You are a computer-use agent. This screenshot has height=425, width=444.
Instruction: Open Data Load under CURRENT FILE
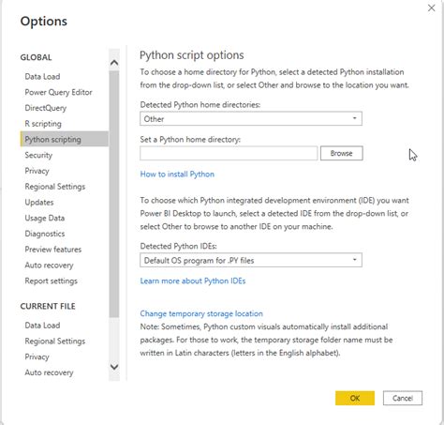[x=42, y=326]
